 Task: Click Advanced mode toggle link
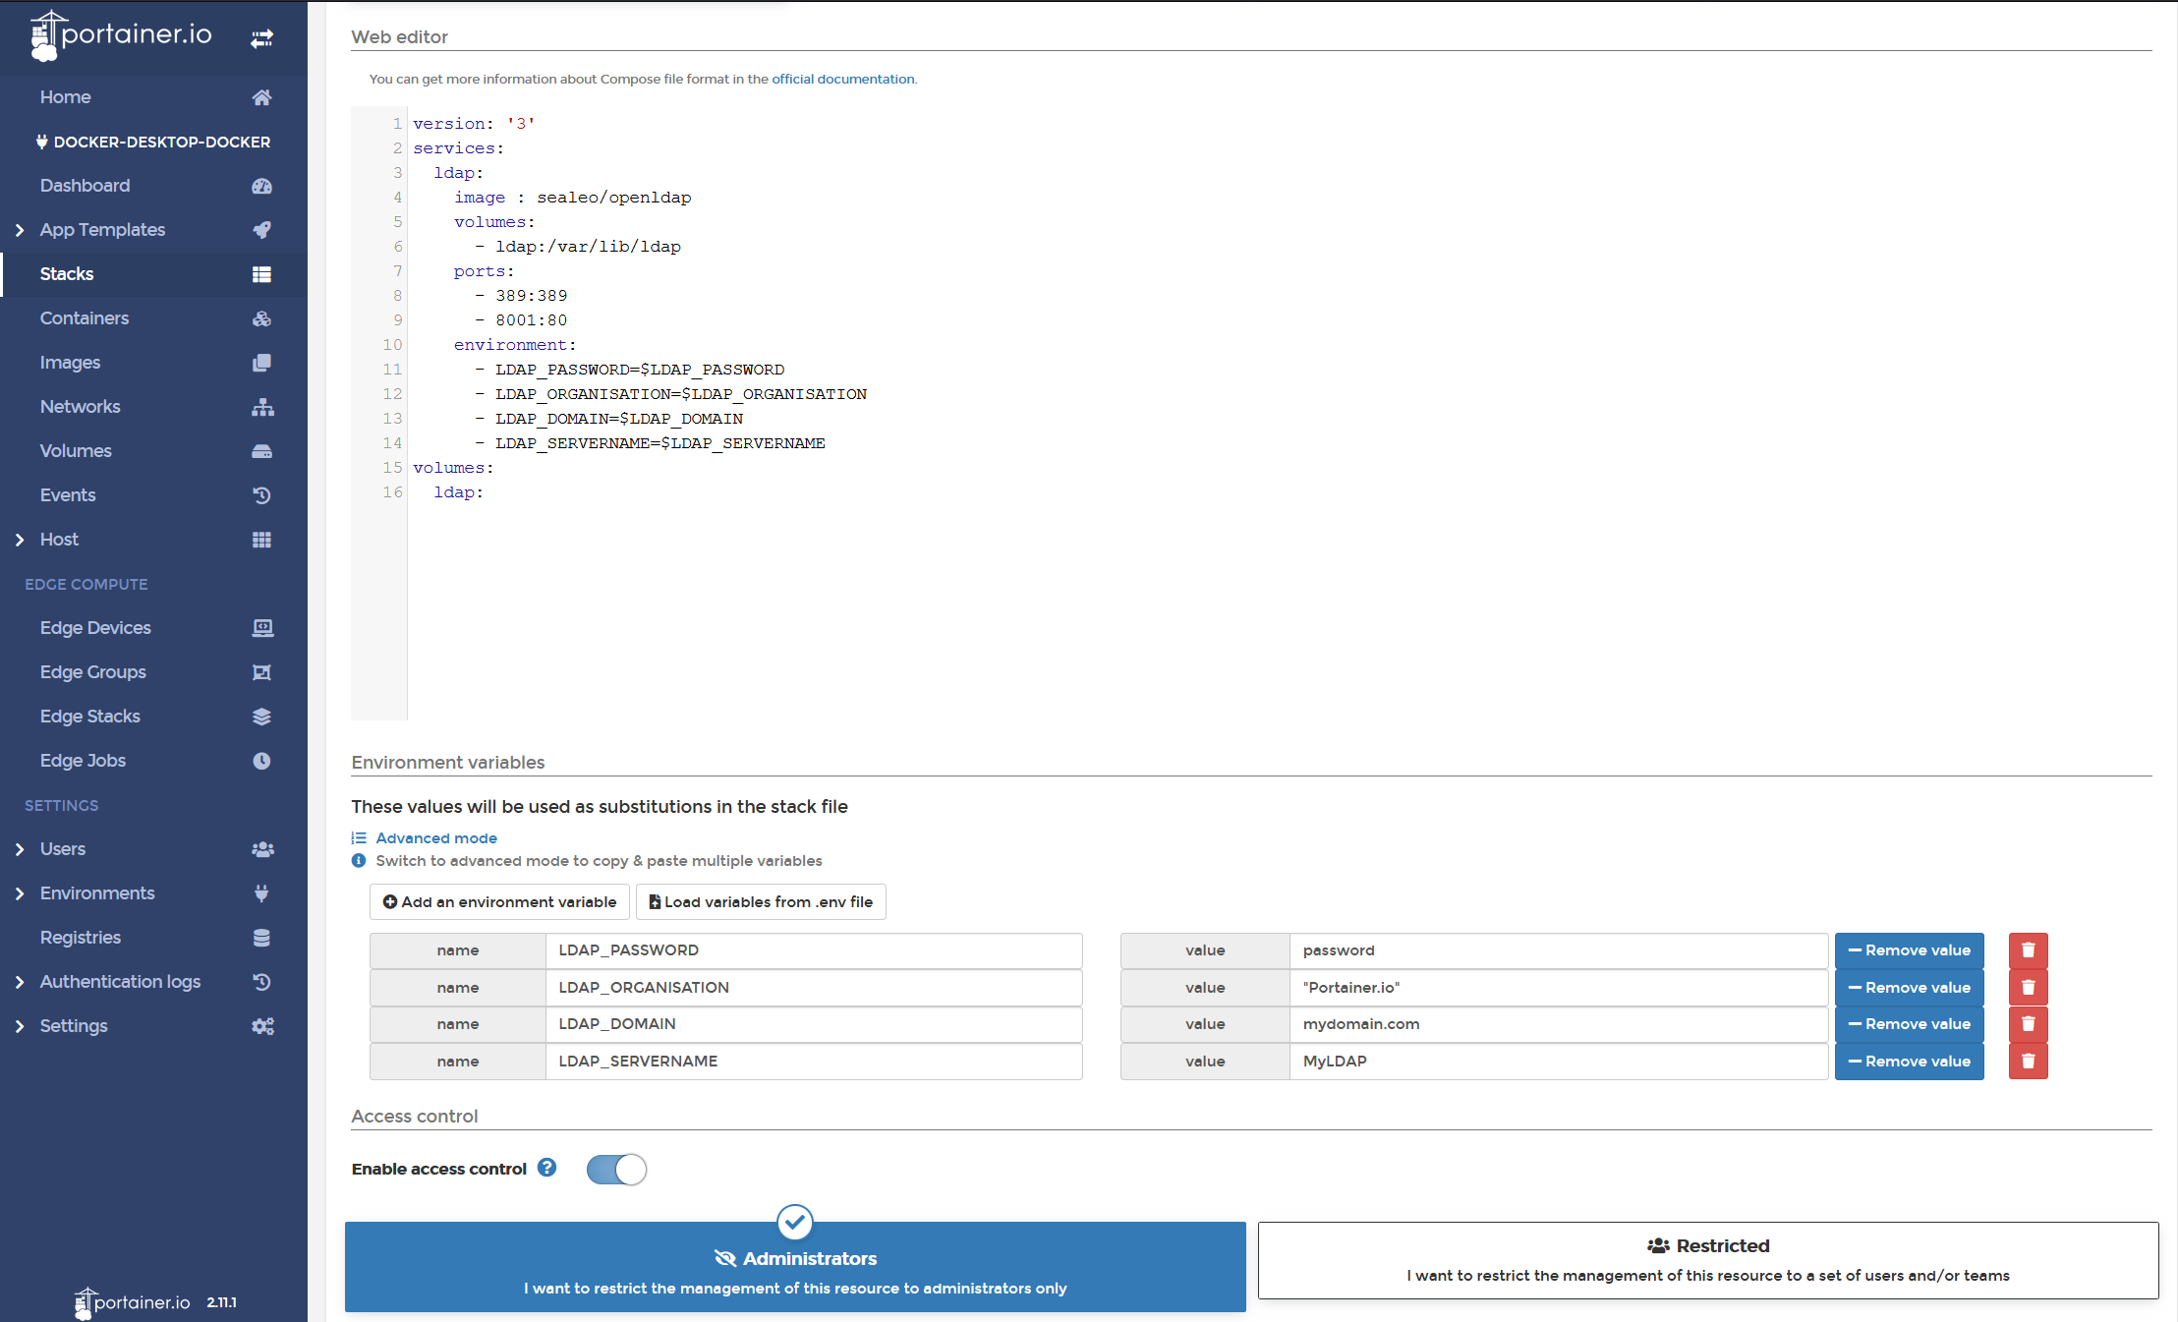click(x=435, y=836)
